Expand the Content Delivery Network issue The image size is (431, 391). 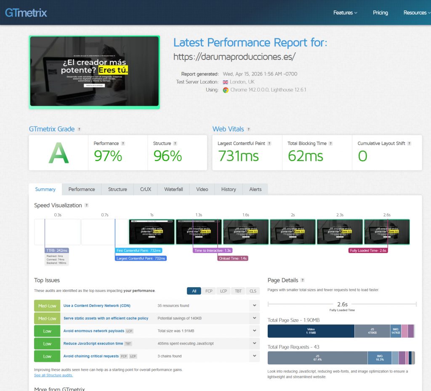254,306
